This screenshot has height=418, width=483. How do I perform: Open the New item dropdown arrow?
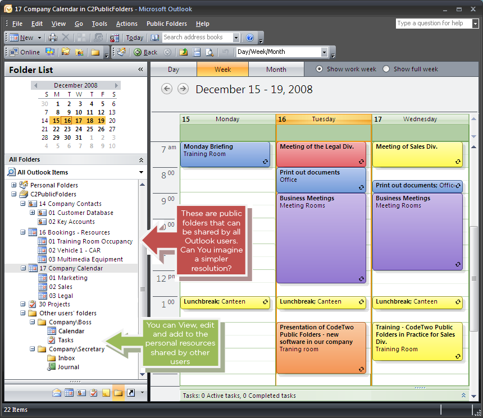pyautogui.click(x=39, y=38)
